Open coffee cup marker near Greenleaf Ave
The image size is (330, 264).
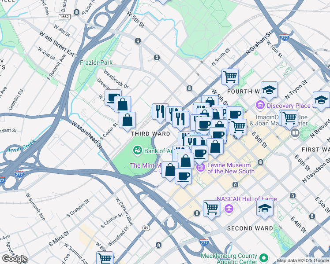click(112, 97)
